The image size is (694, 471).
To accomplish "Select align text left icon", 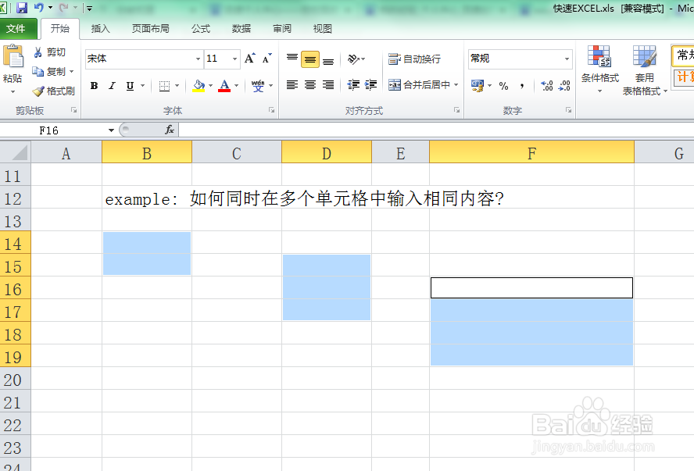I will [x=292, y=85].
